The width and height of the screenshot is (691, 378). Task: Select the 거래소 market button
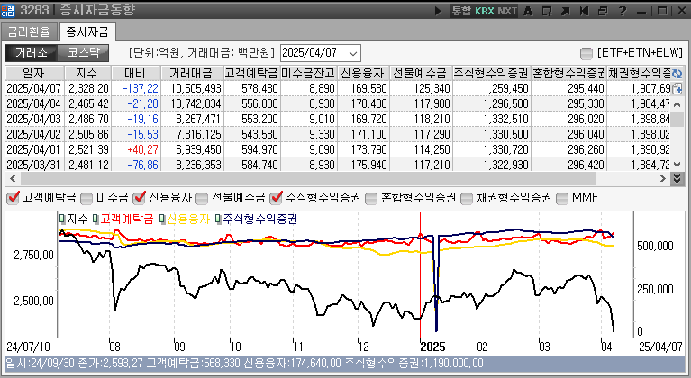click(x=31, y=53)
